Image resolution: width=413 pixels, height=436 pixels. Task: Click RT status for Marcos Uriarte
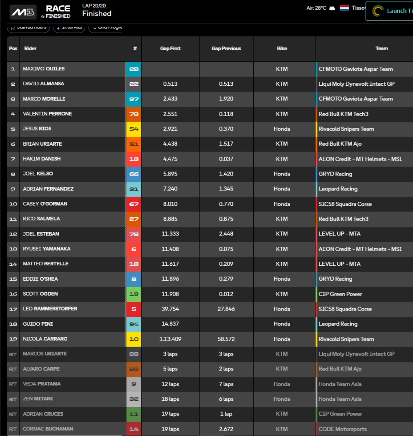[x=13, y=354]
